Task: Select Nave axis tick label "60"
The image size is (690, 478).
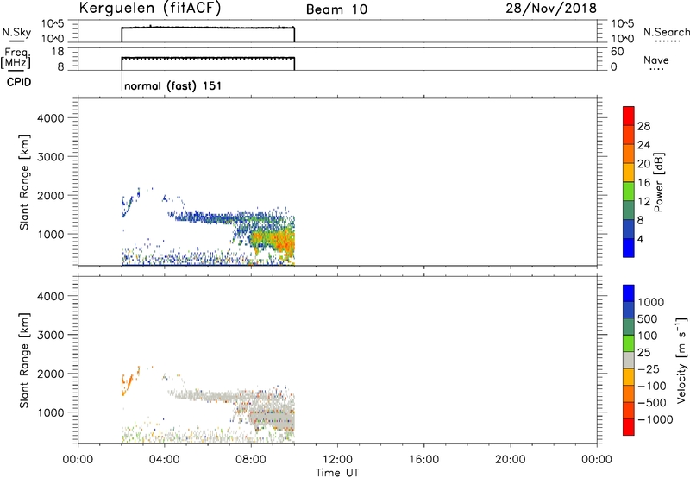Action: click(x=617, y=52)
